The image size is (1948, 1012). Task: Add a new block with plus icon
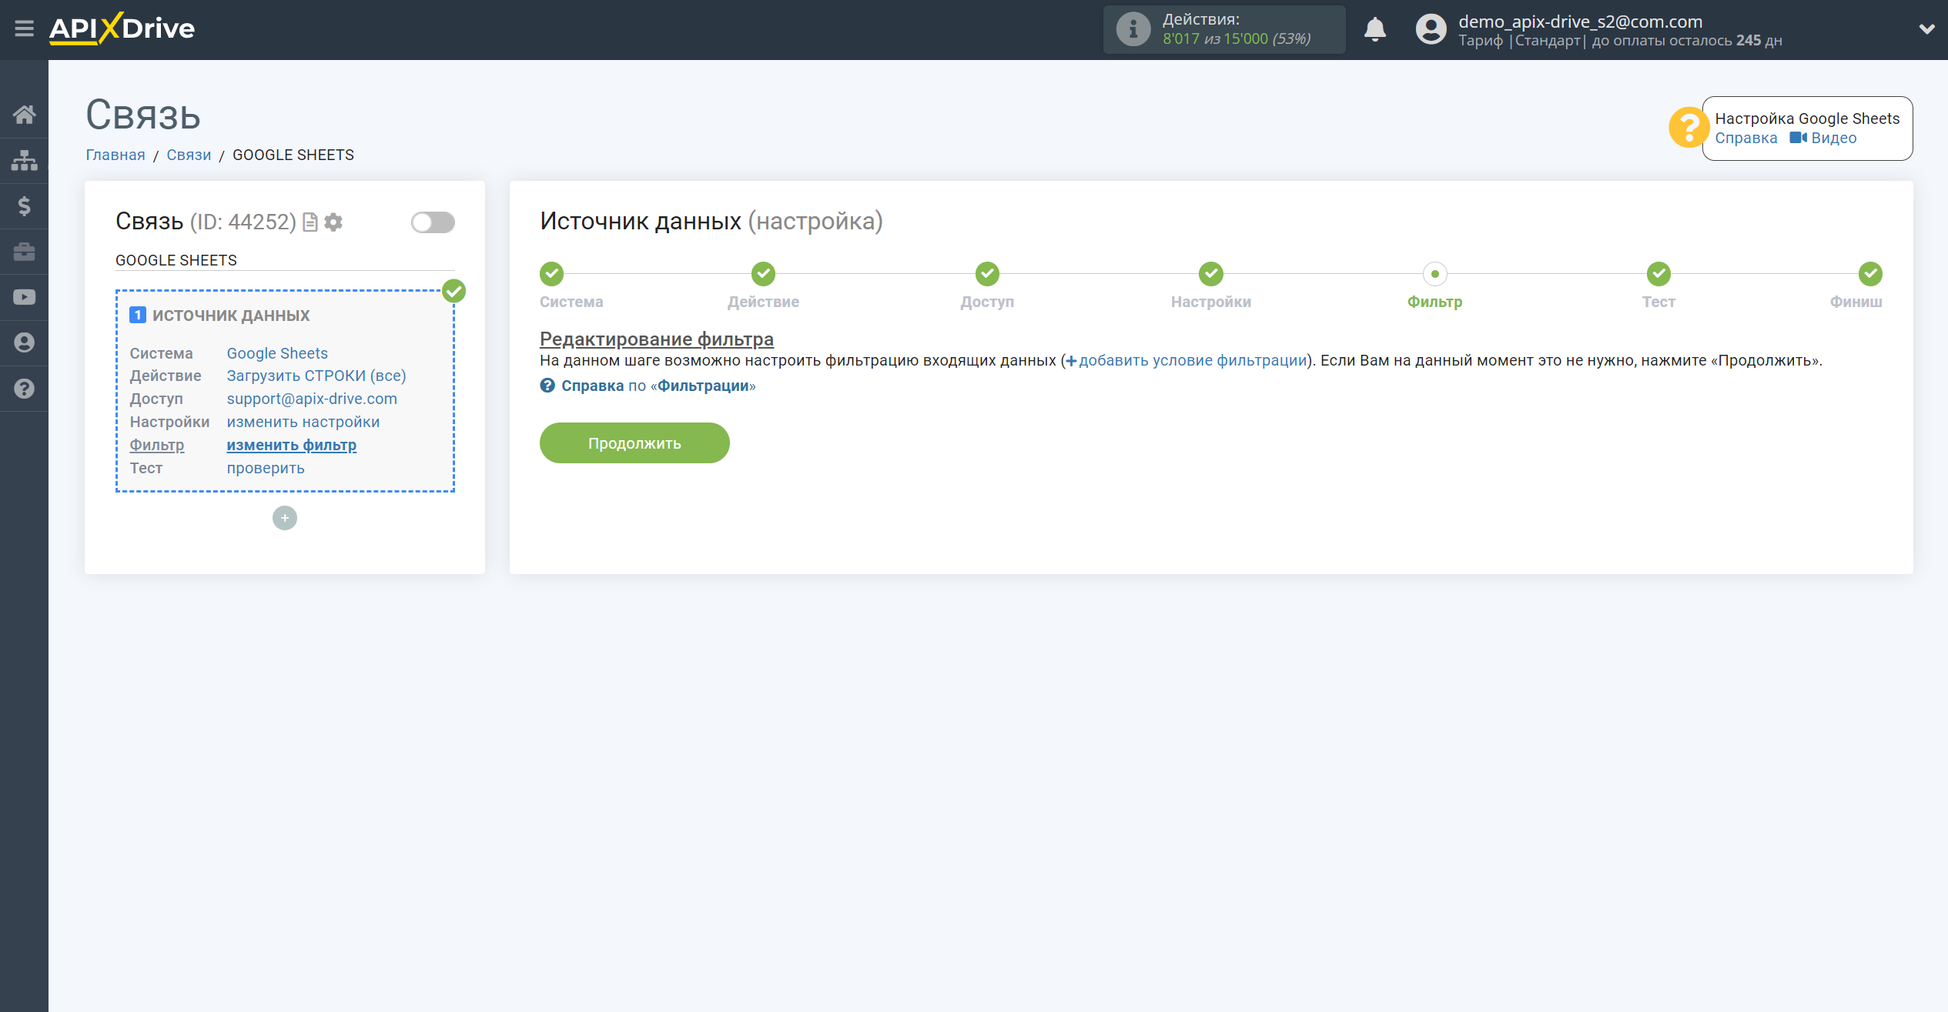285,518
